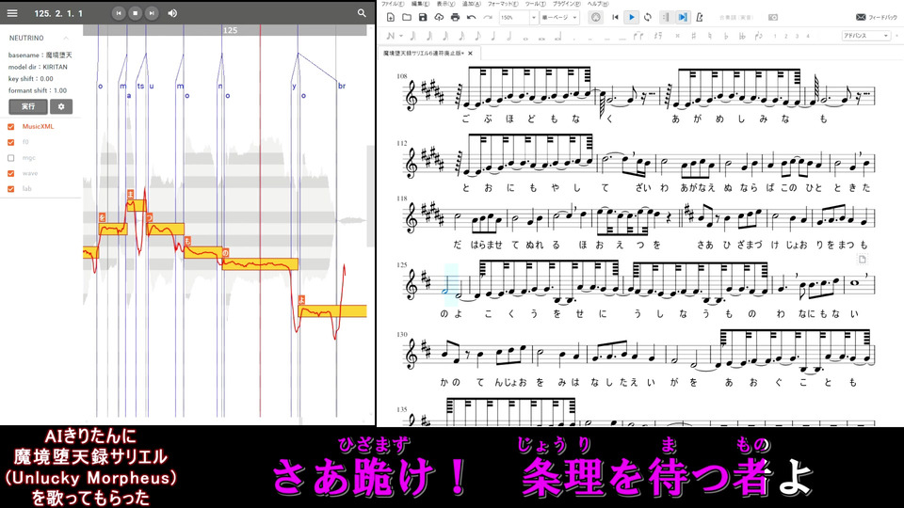Select voice 1 in note toolbar
The image size is (904, 508).
[775, 36]
